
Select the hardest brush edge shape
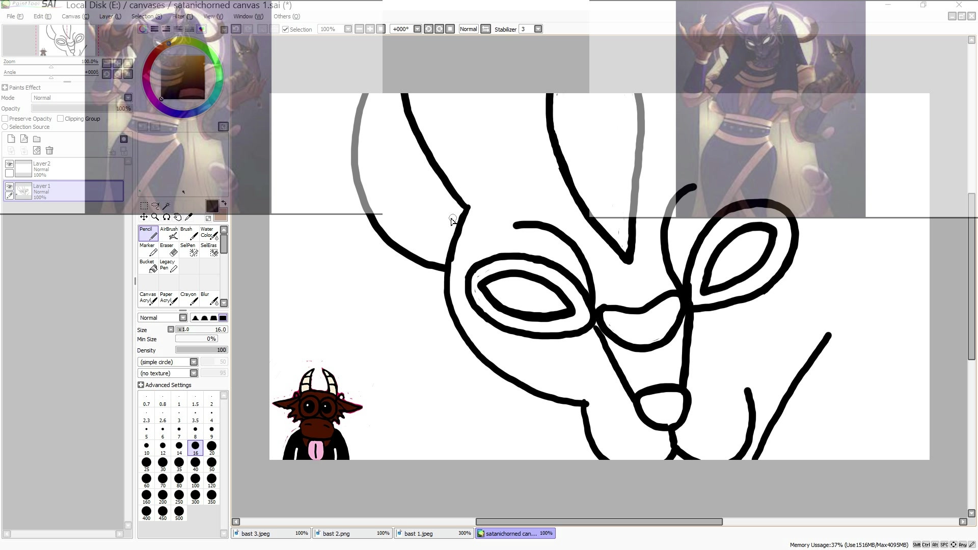click(223, 318)
